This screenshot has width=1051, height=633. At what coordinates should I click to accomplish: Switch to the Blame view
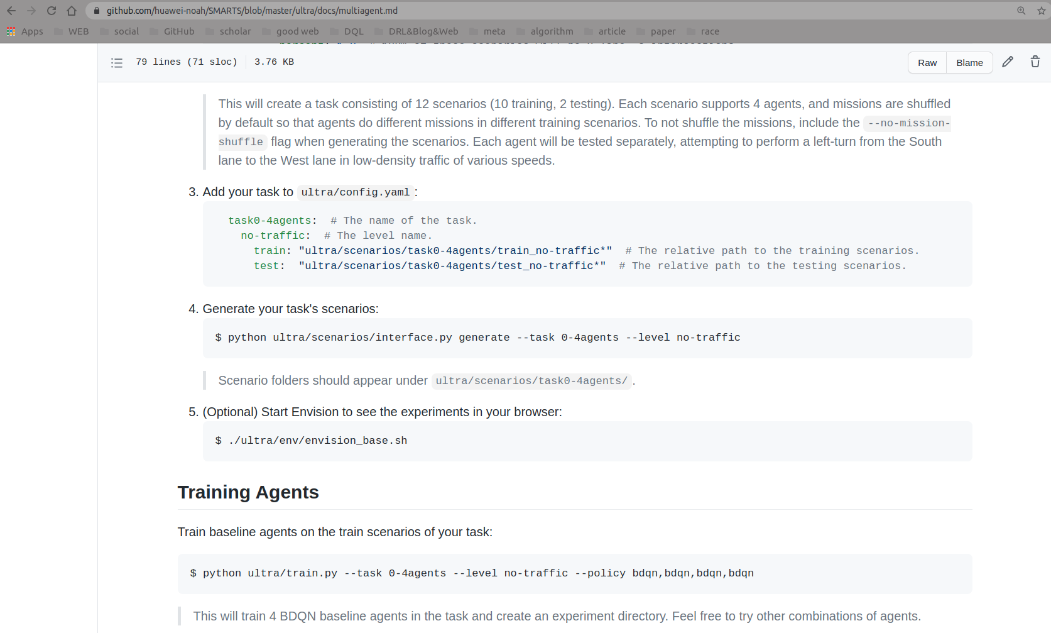[x=969, y=62]
